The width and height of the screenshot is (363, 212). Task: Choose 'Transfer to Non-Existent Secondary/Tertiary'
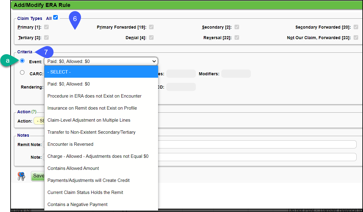(101, 132)
